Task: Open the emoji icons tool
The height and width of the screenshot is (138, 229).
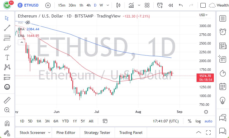Action: (7, 87)
